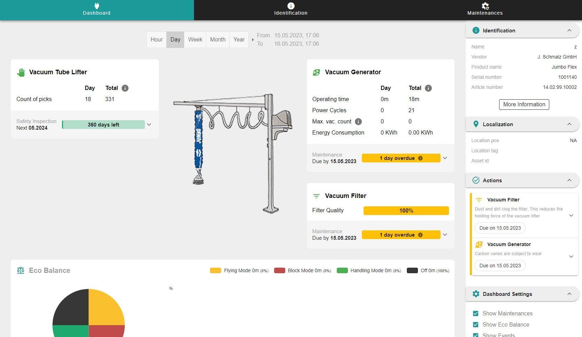
Task: Expand Safety Inspection details chevron
Action: click(149, 124)
